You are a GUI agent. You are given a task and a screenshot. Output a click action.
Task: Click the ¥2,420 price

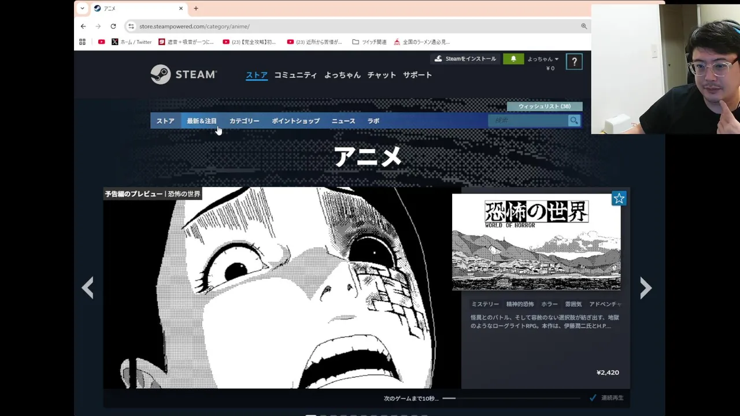[x=608, y=373]
